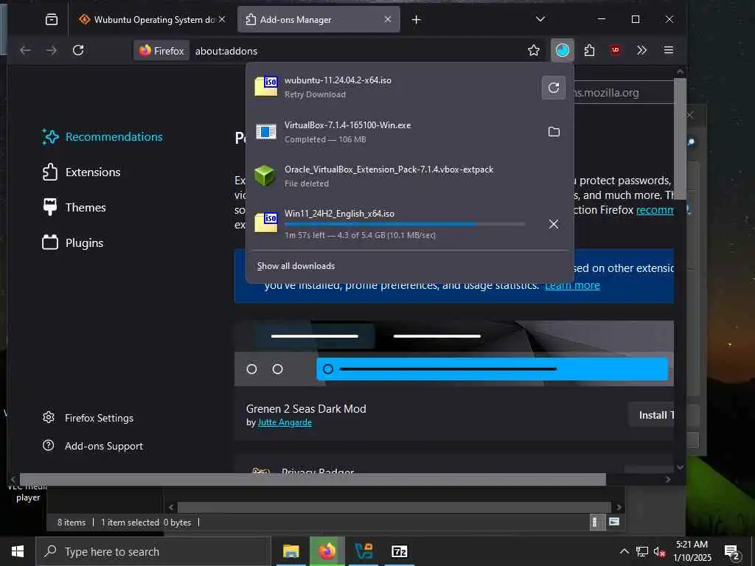Screen dimensions: 755x566
Task: Open Add-ons Support link
Action: pos(93,446)
